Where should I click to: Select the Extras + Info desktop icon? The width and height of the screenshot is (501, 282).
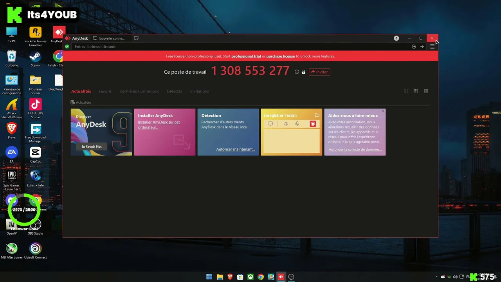(x=35, y=179)
